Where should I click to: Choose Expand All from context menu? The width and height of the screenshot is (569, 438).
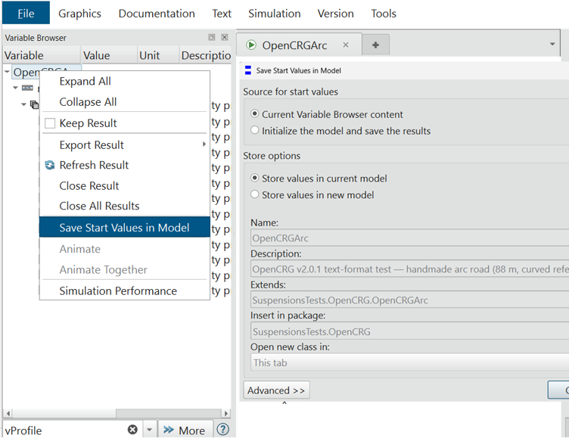(x=124, y=81)
